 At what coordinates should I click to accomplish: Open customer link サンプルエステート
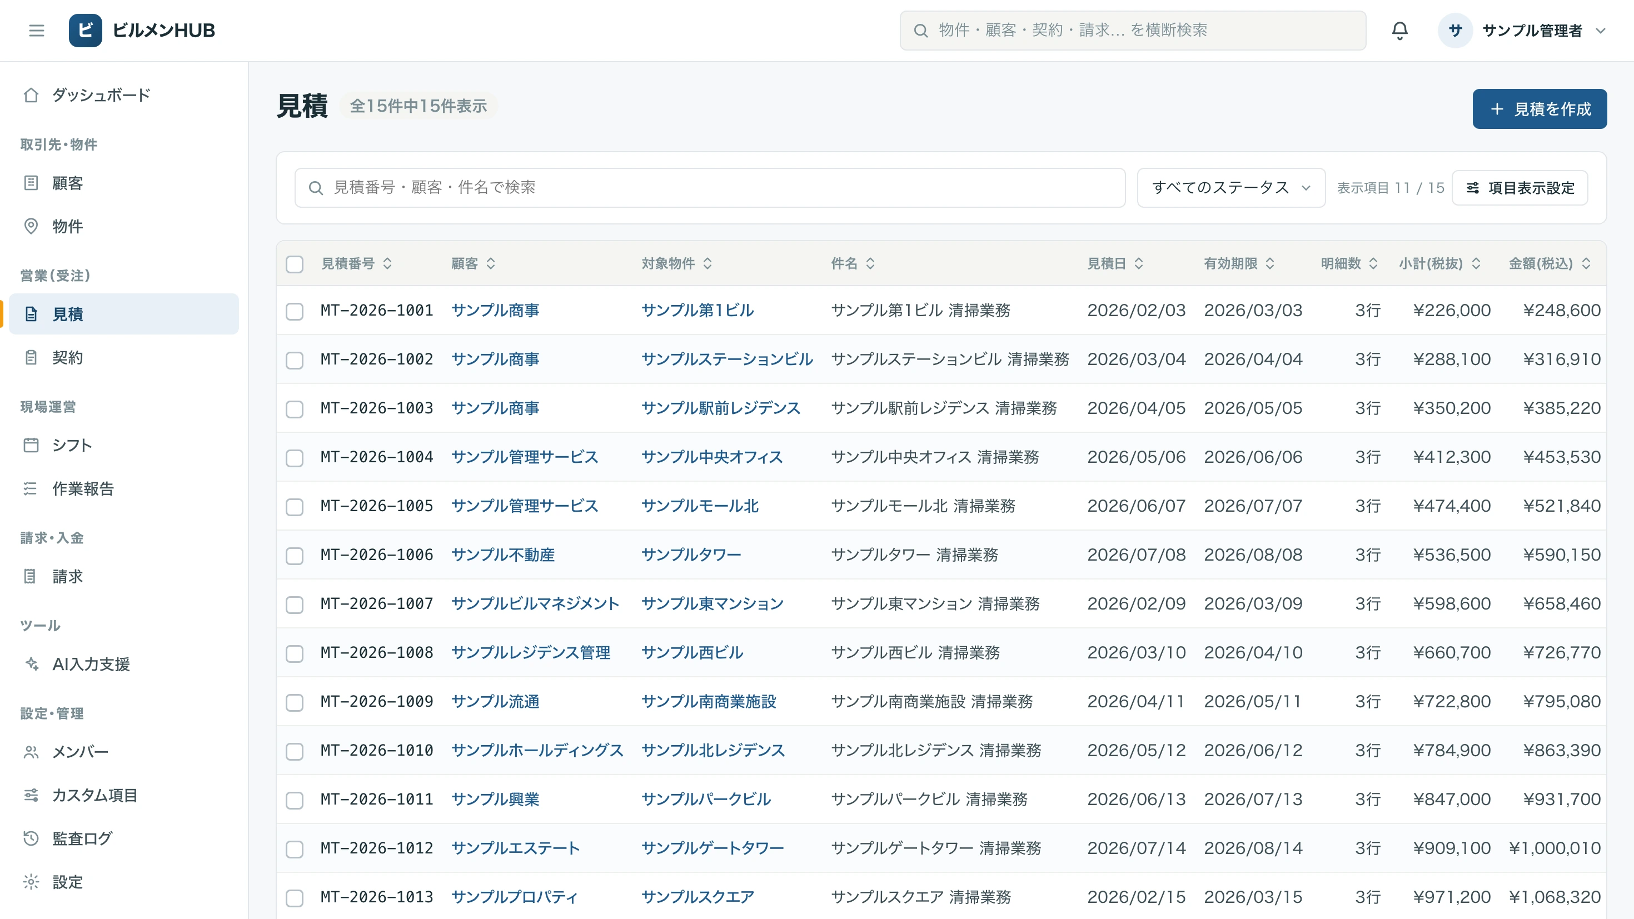pyautogui.click(x=515, y=848)
